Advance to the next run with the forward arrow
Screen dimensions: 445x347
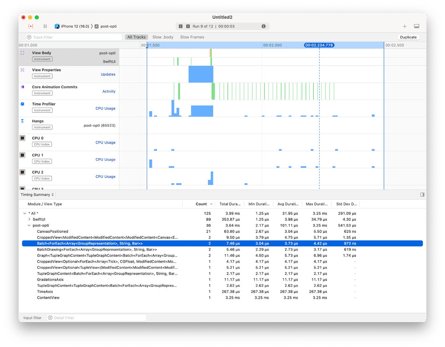coord(187,26)
